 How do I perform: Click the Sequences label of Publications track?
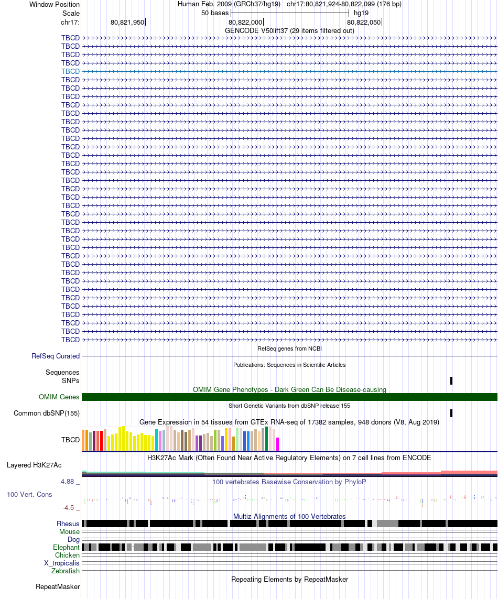(x=62, y=373)
